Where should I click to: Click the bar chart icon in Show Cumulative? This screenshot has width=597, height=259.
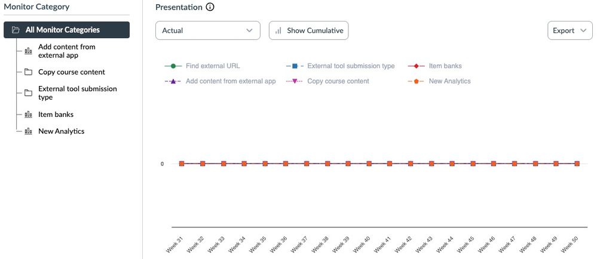278,30
